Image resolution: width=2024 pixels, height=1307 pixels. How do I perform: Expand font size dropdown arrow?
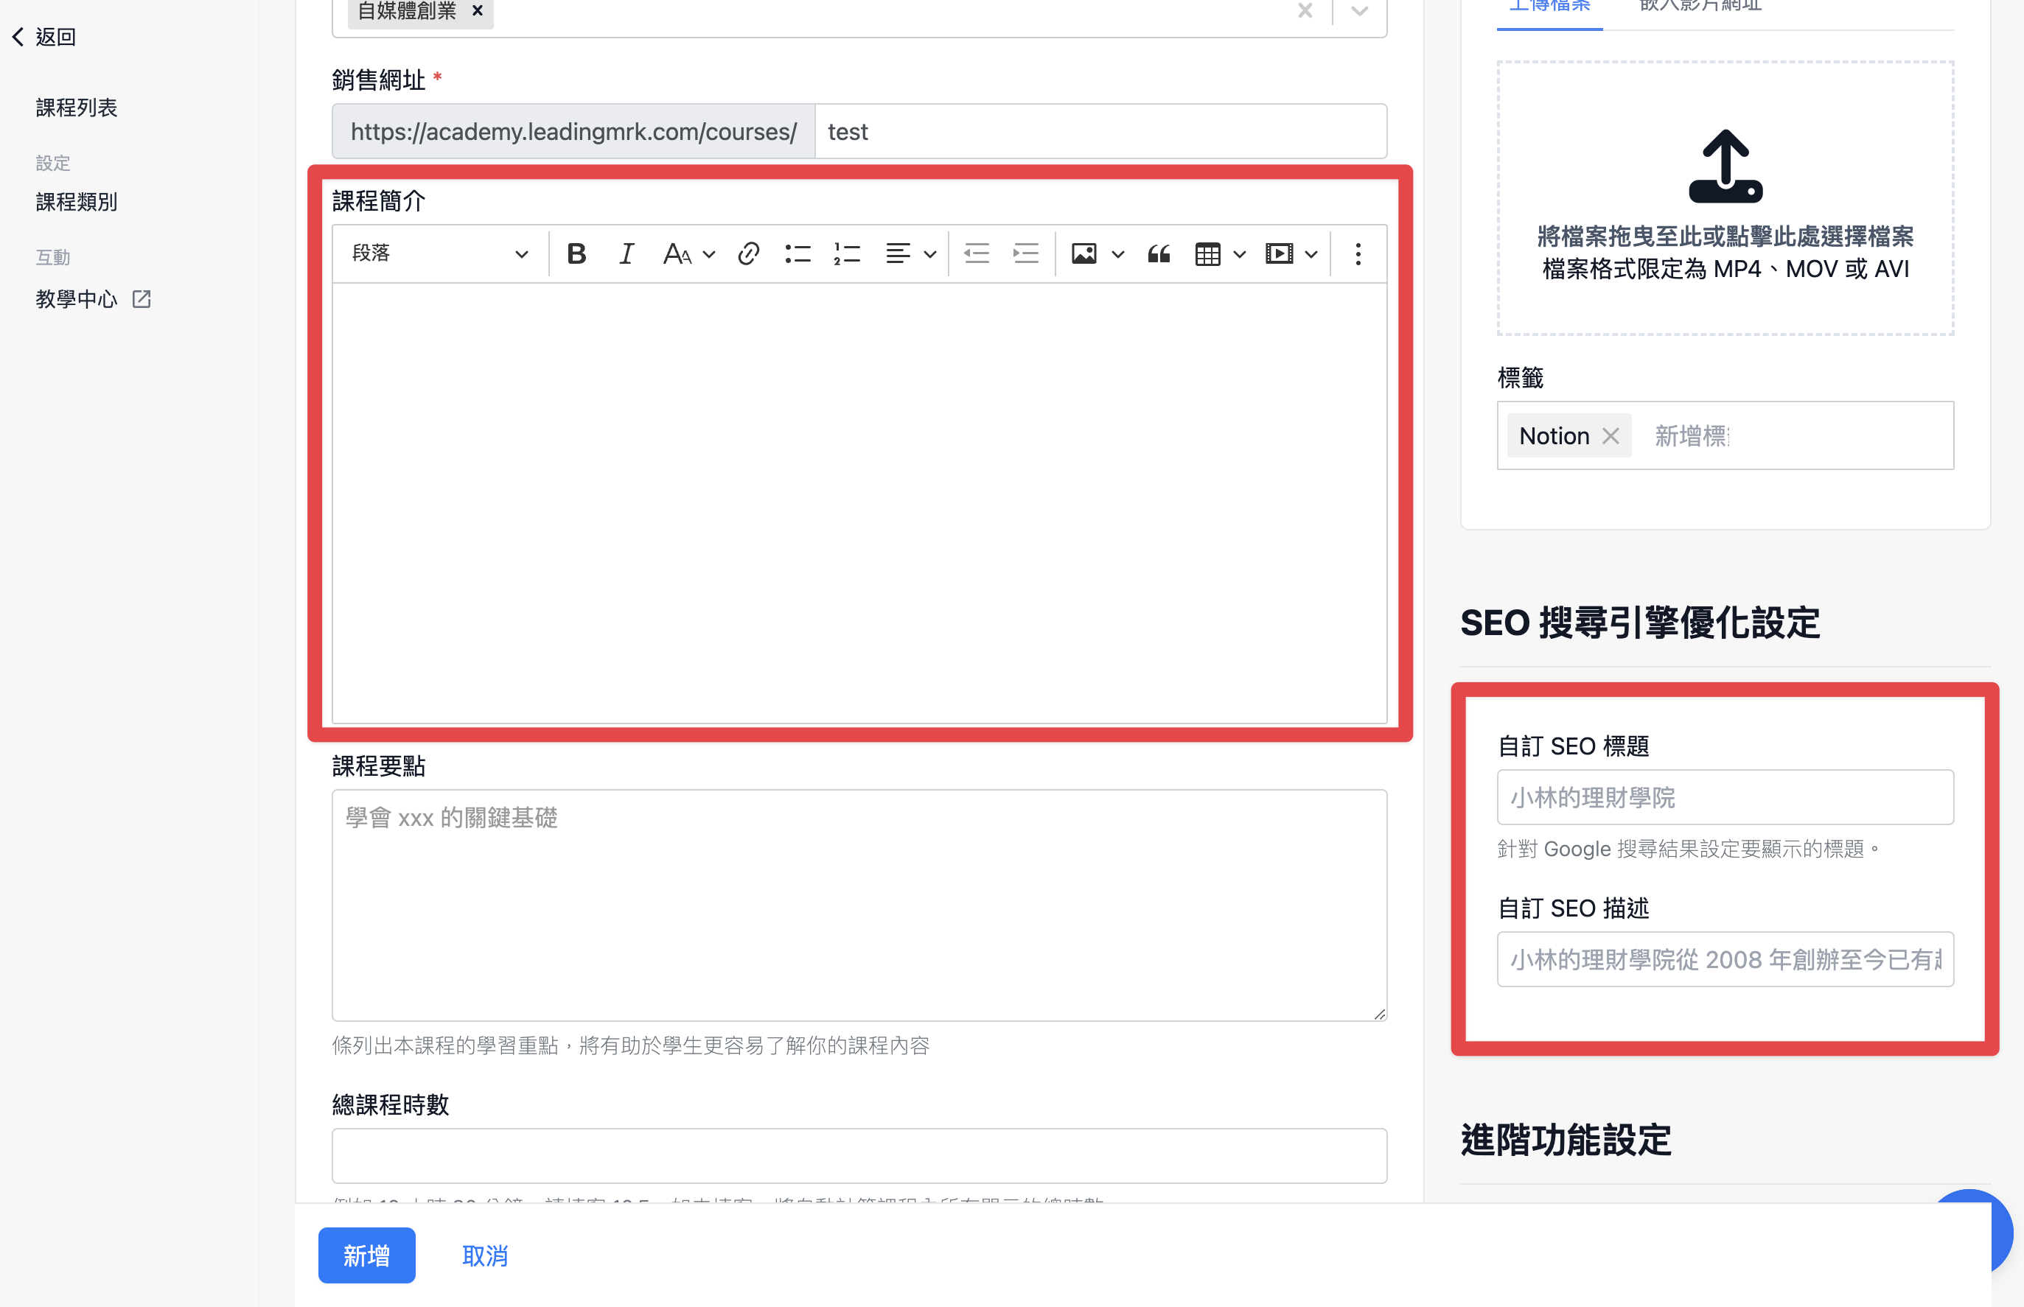[x=709, y=255]
